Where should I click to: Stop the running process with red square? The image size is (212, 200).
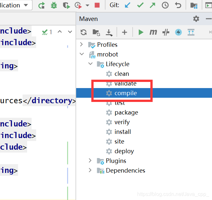coord(97,5)
